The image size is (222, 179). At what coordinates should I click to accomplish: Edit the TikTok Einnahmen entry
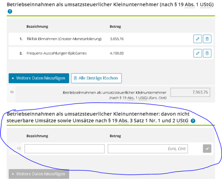pos(198,39)
